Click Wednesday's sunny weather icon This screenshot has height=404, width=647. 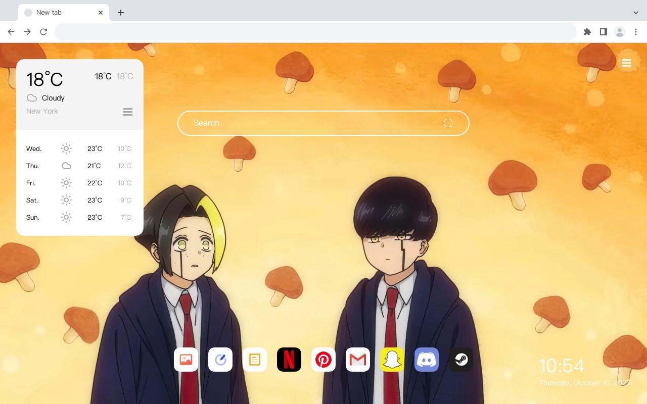(x=66, y=148)
